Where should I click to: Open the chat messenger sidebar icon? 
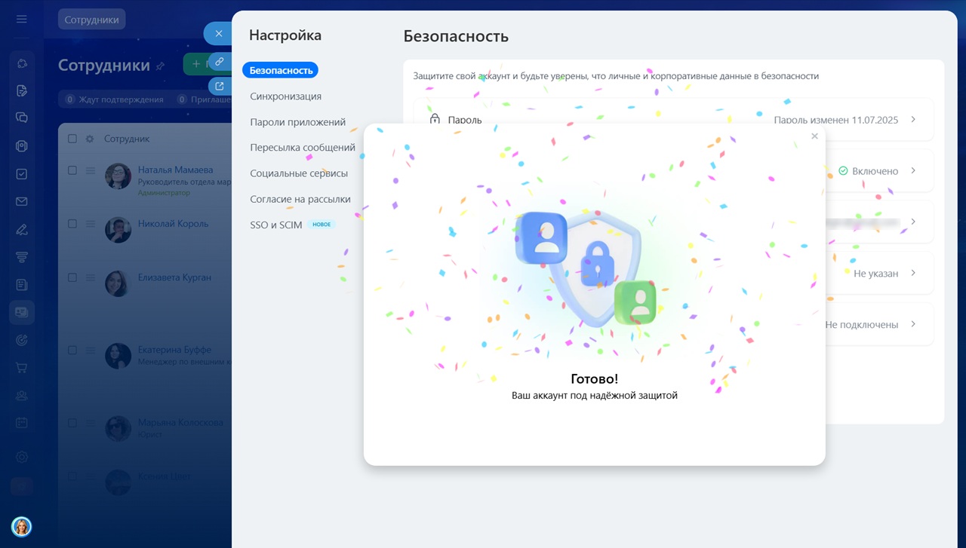pyautogui.click(x=22, y=118)
